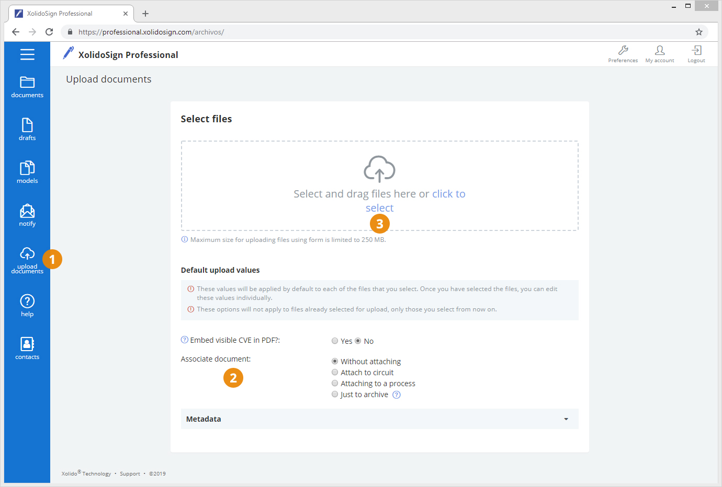Click the 'Upload documents' page heading
Screen dimensions: 722x487
pos(109,79)
